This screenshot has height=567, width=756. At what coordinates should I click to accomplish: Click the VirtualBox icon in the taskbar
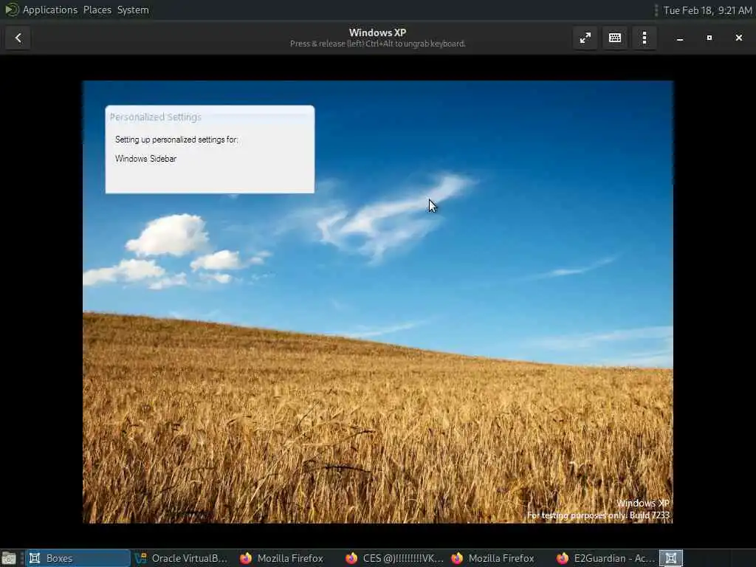[141, 558]
